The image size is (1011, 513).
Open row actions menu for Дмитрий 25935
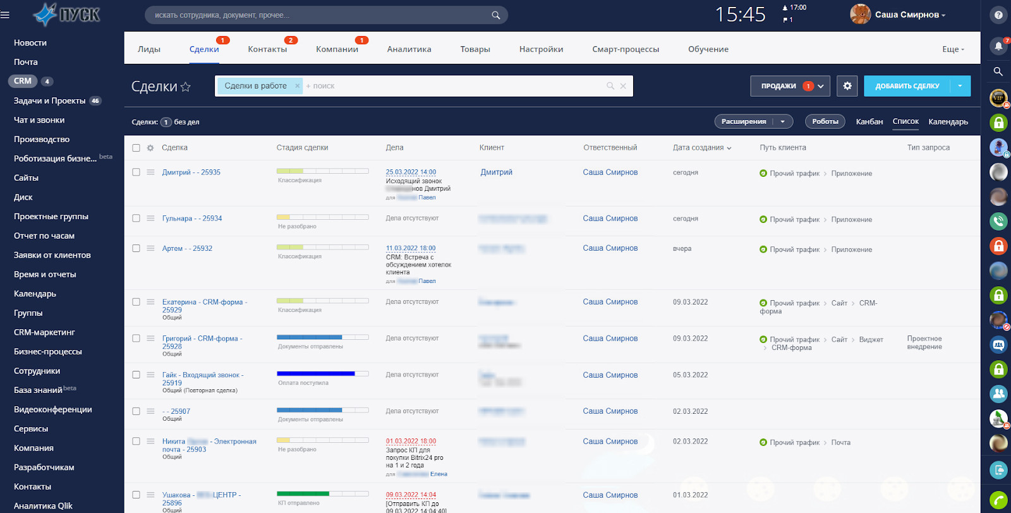[150, 172]
